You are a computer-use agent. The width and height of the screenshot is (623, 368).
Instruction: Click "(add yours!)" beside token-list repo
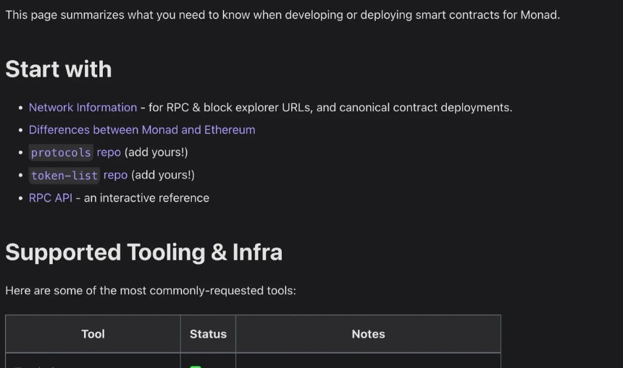(x=163, y=175)
